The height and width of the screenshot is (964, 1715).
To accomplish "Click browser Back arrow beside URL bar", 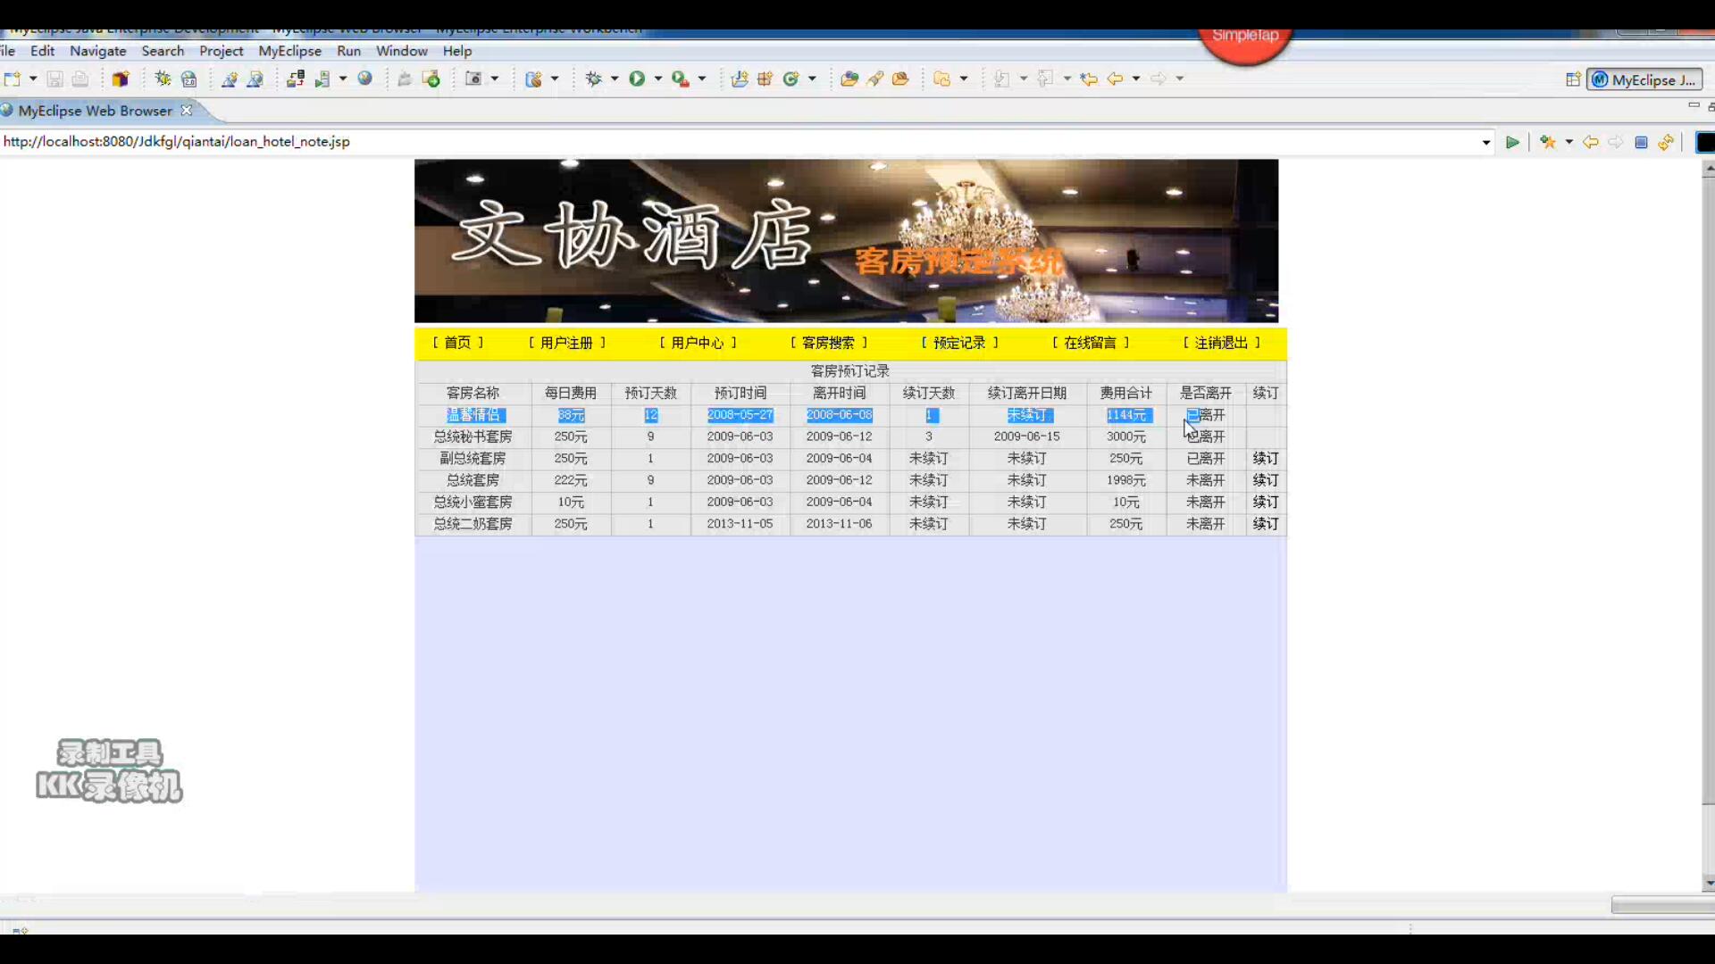I will [1591, 142].
